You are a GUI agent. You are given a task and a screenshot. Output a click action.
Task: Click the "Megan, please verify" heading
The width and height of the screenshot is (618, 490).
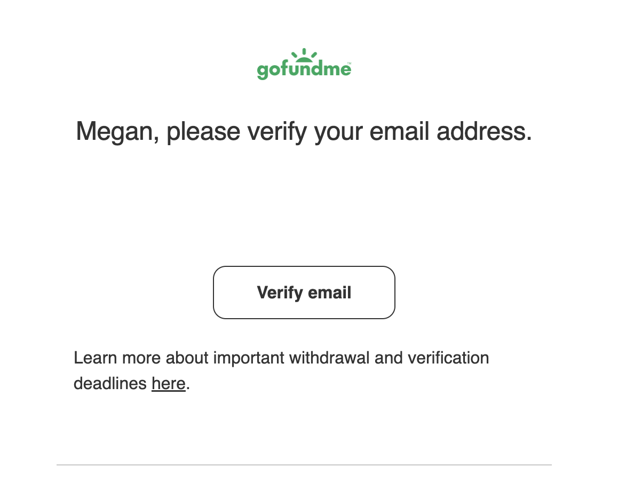pos(304,132)
